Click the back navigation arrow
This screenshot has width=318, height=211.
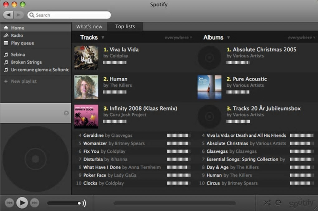coord(8,15)
